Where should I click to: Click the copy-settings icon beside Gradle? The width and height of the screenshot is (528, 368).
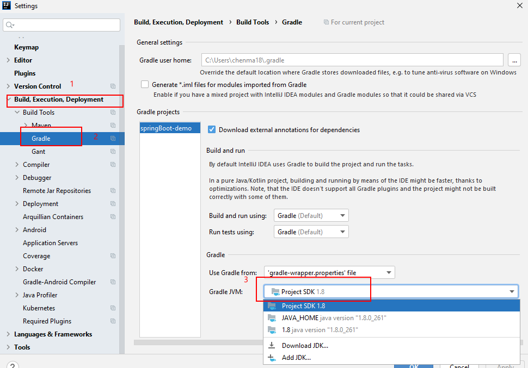pos(113,138)
